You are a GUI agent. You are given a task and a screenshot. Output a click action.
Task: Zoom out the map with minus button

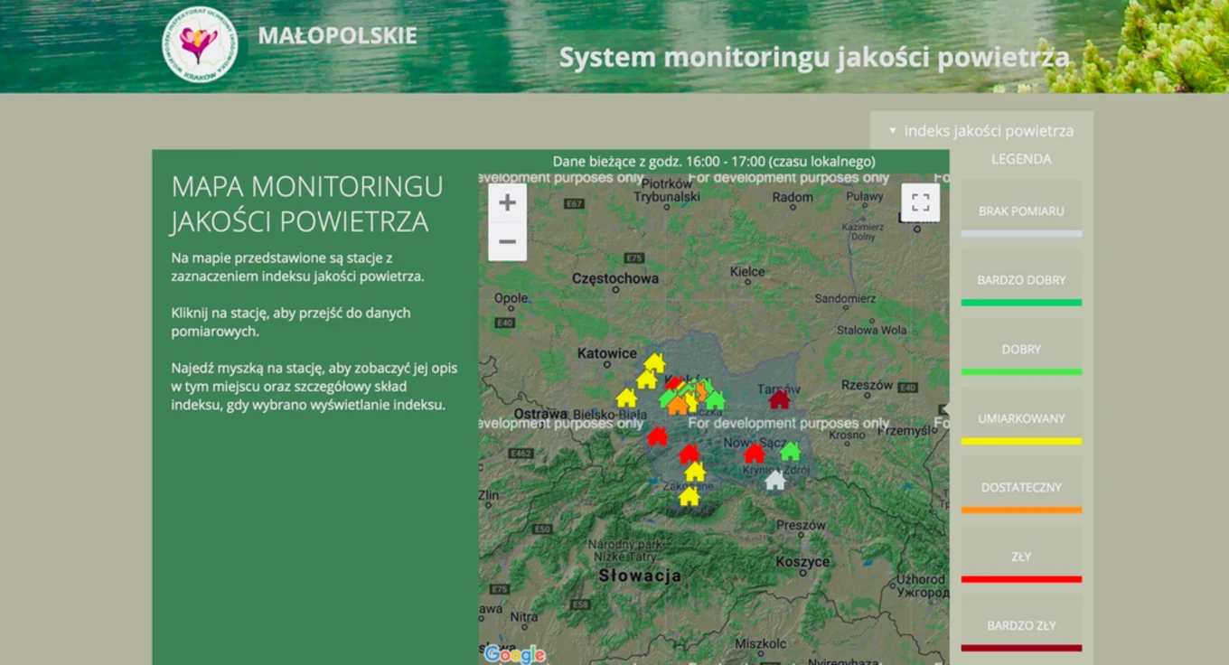click(507, 242)
